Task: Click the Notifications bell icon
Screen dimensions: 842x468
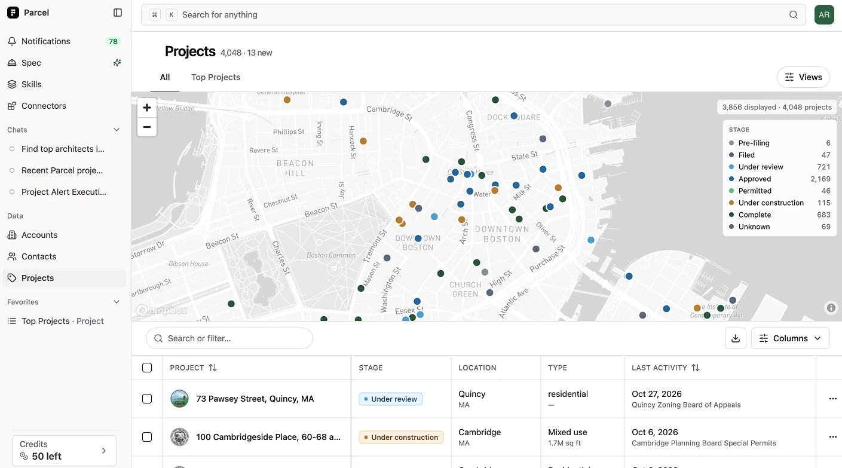Action: coord(12,41)
